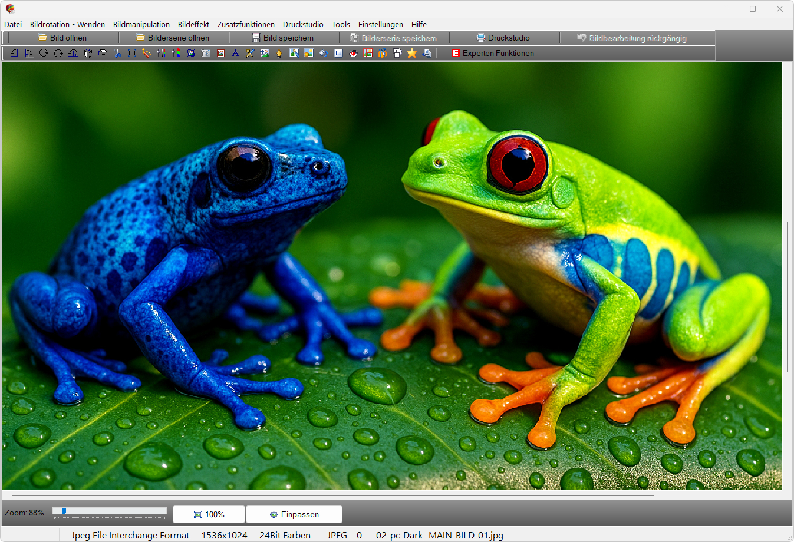This screenshot has width=794, height=542.
Task: Open the Zusatzfunktionen menu
Action: point(246,24)
